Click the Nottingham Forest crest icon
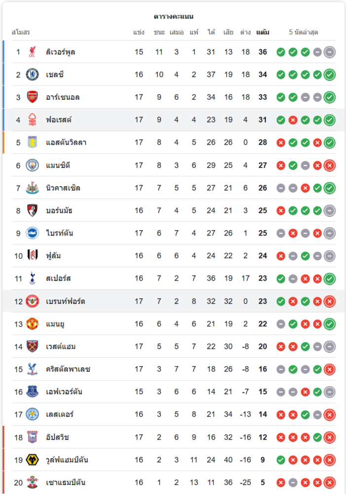This screenshot has width=346, height=494. [x=32, y=120]
